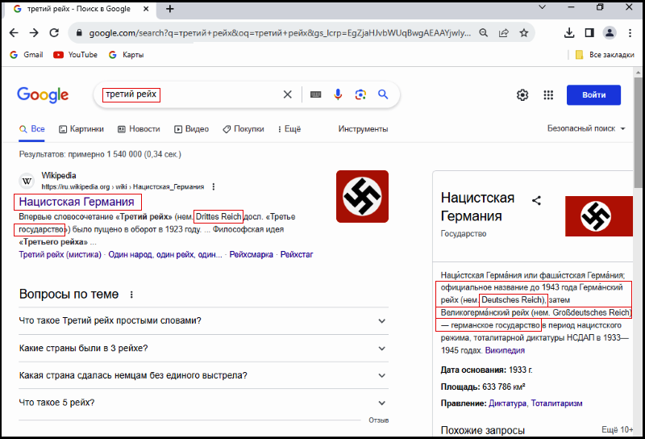Open 'Википедия' link in knowledge panel

click(x=505, y=350)
